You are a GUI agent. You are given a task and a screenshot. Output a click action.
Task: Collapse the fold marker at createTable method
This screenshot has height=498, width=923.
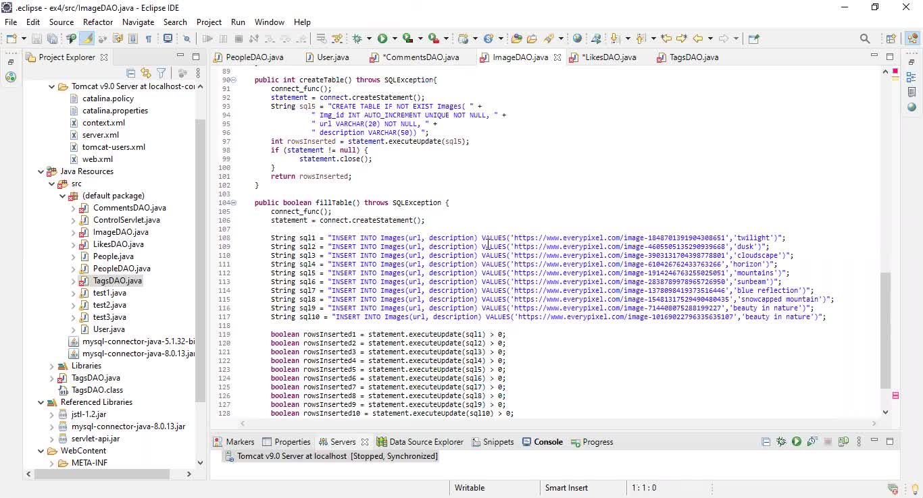point(234,80)
